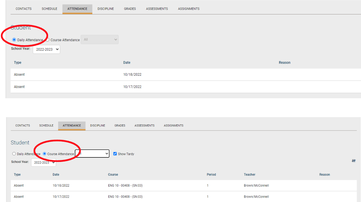Open School Year 2022-2023 dropdown in lower panel
This screenshot has height=202, width=361.
coord(44,162)
